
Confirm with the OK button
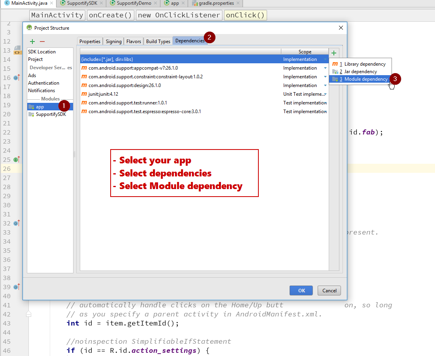click(301, 290)
